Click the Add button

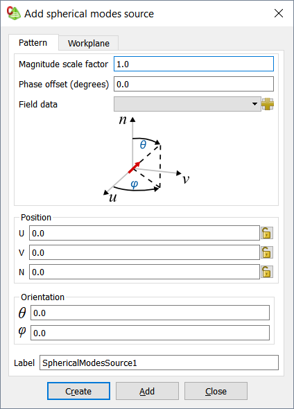(147, 391)
